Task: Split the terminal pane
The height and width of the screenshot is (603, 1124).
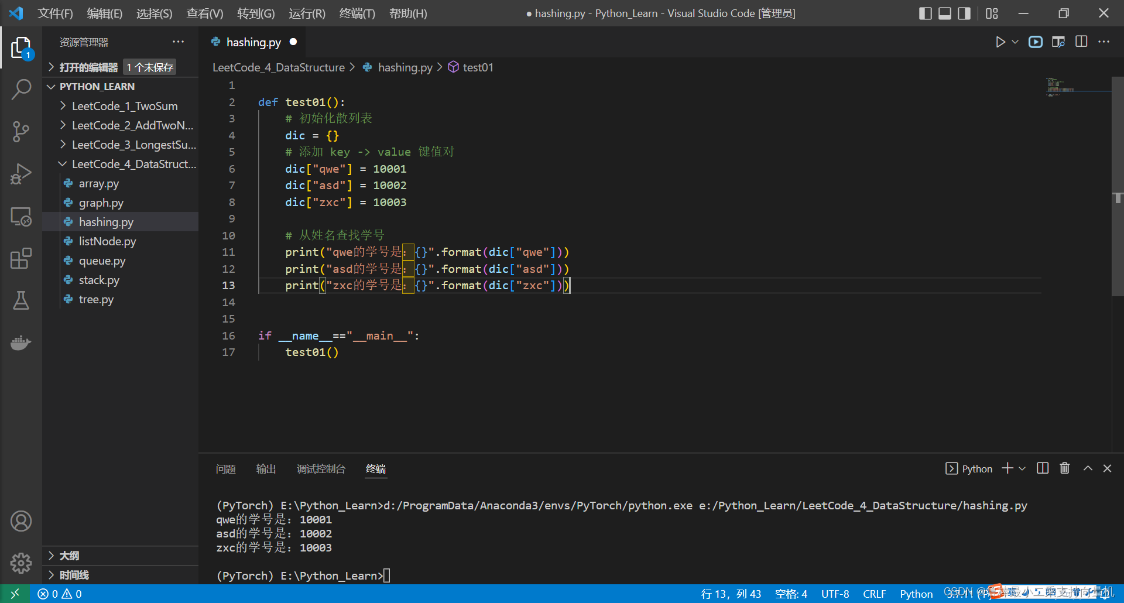Action: point(1043,468)
